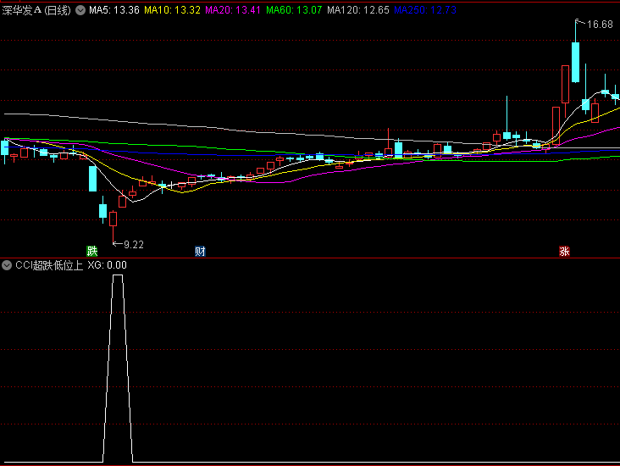Viewport: 620px width, 466px height.
Task: Click the arrow pointing to the 9.22 low
Action: [x=117, y=244]
